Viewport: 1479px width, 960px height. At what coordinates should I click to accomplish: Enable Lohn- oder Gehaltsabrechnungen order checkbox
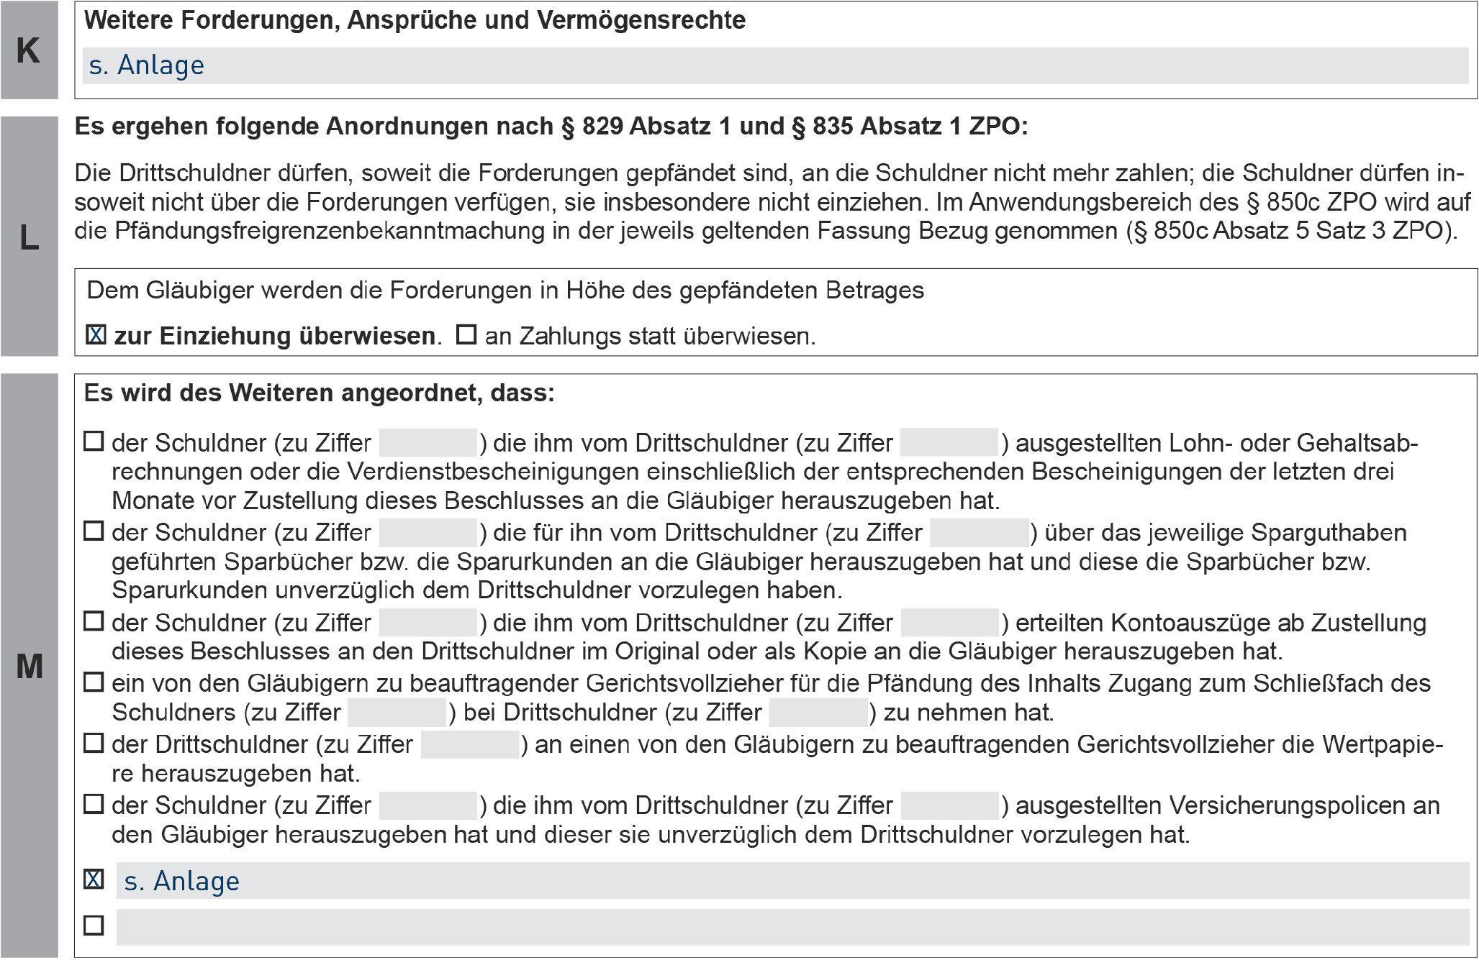94,441
